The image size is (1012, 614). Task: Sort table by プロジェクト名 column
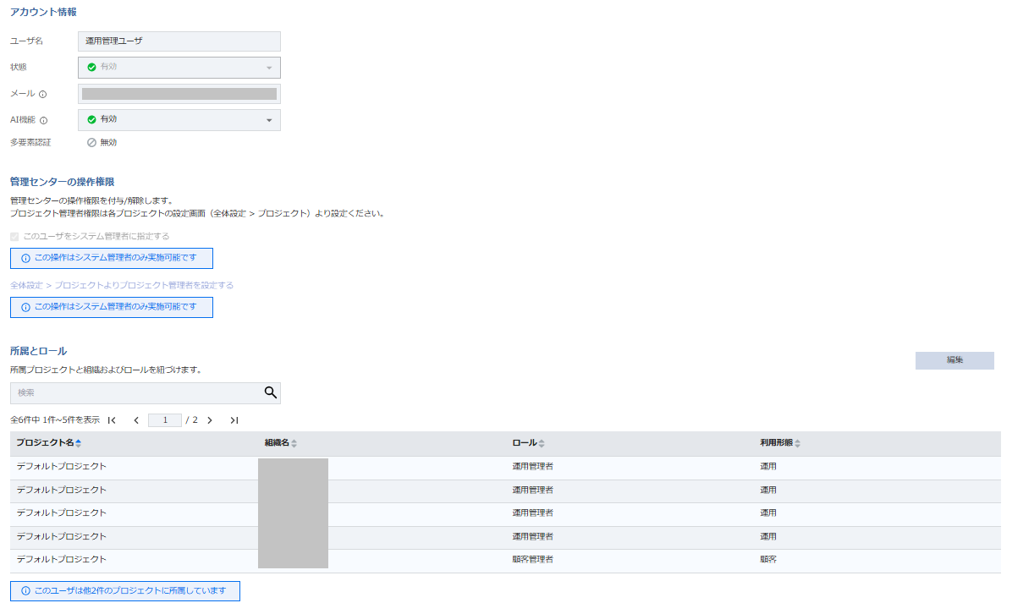click(x=78, y=443)
